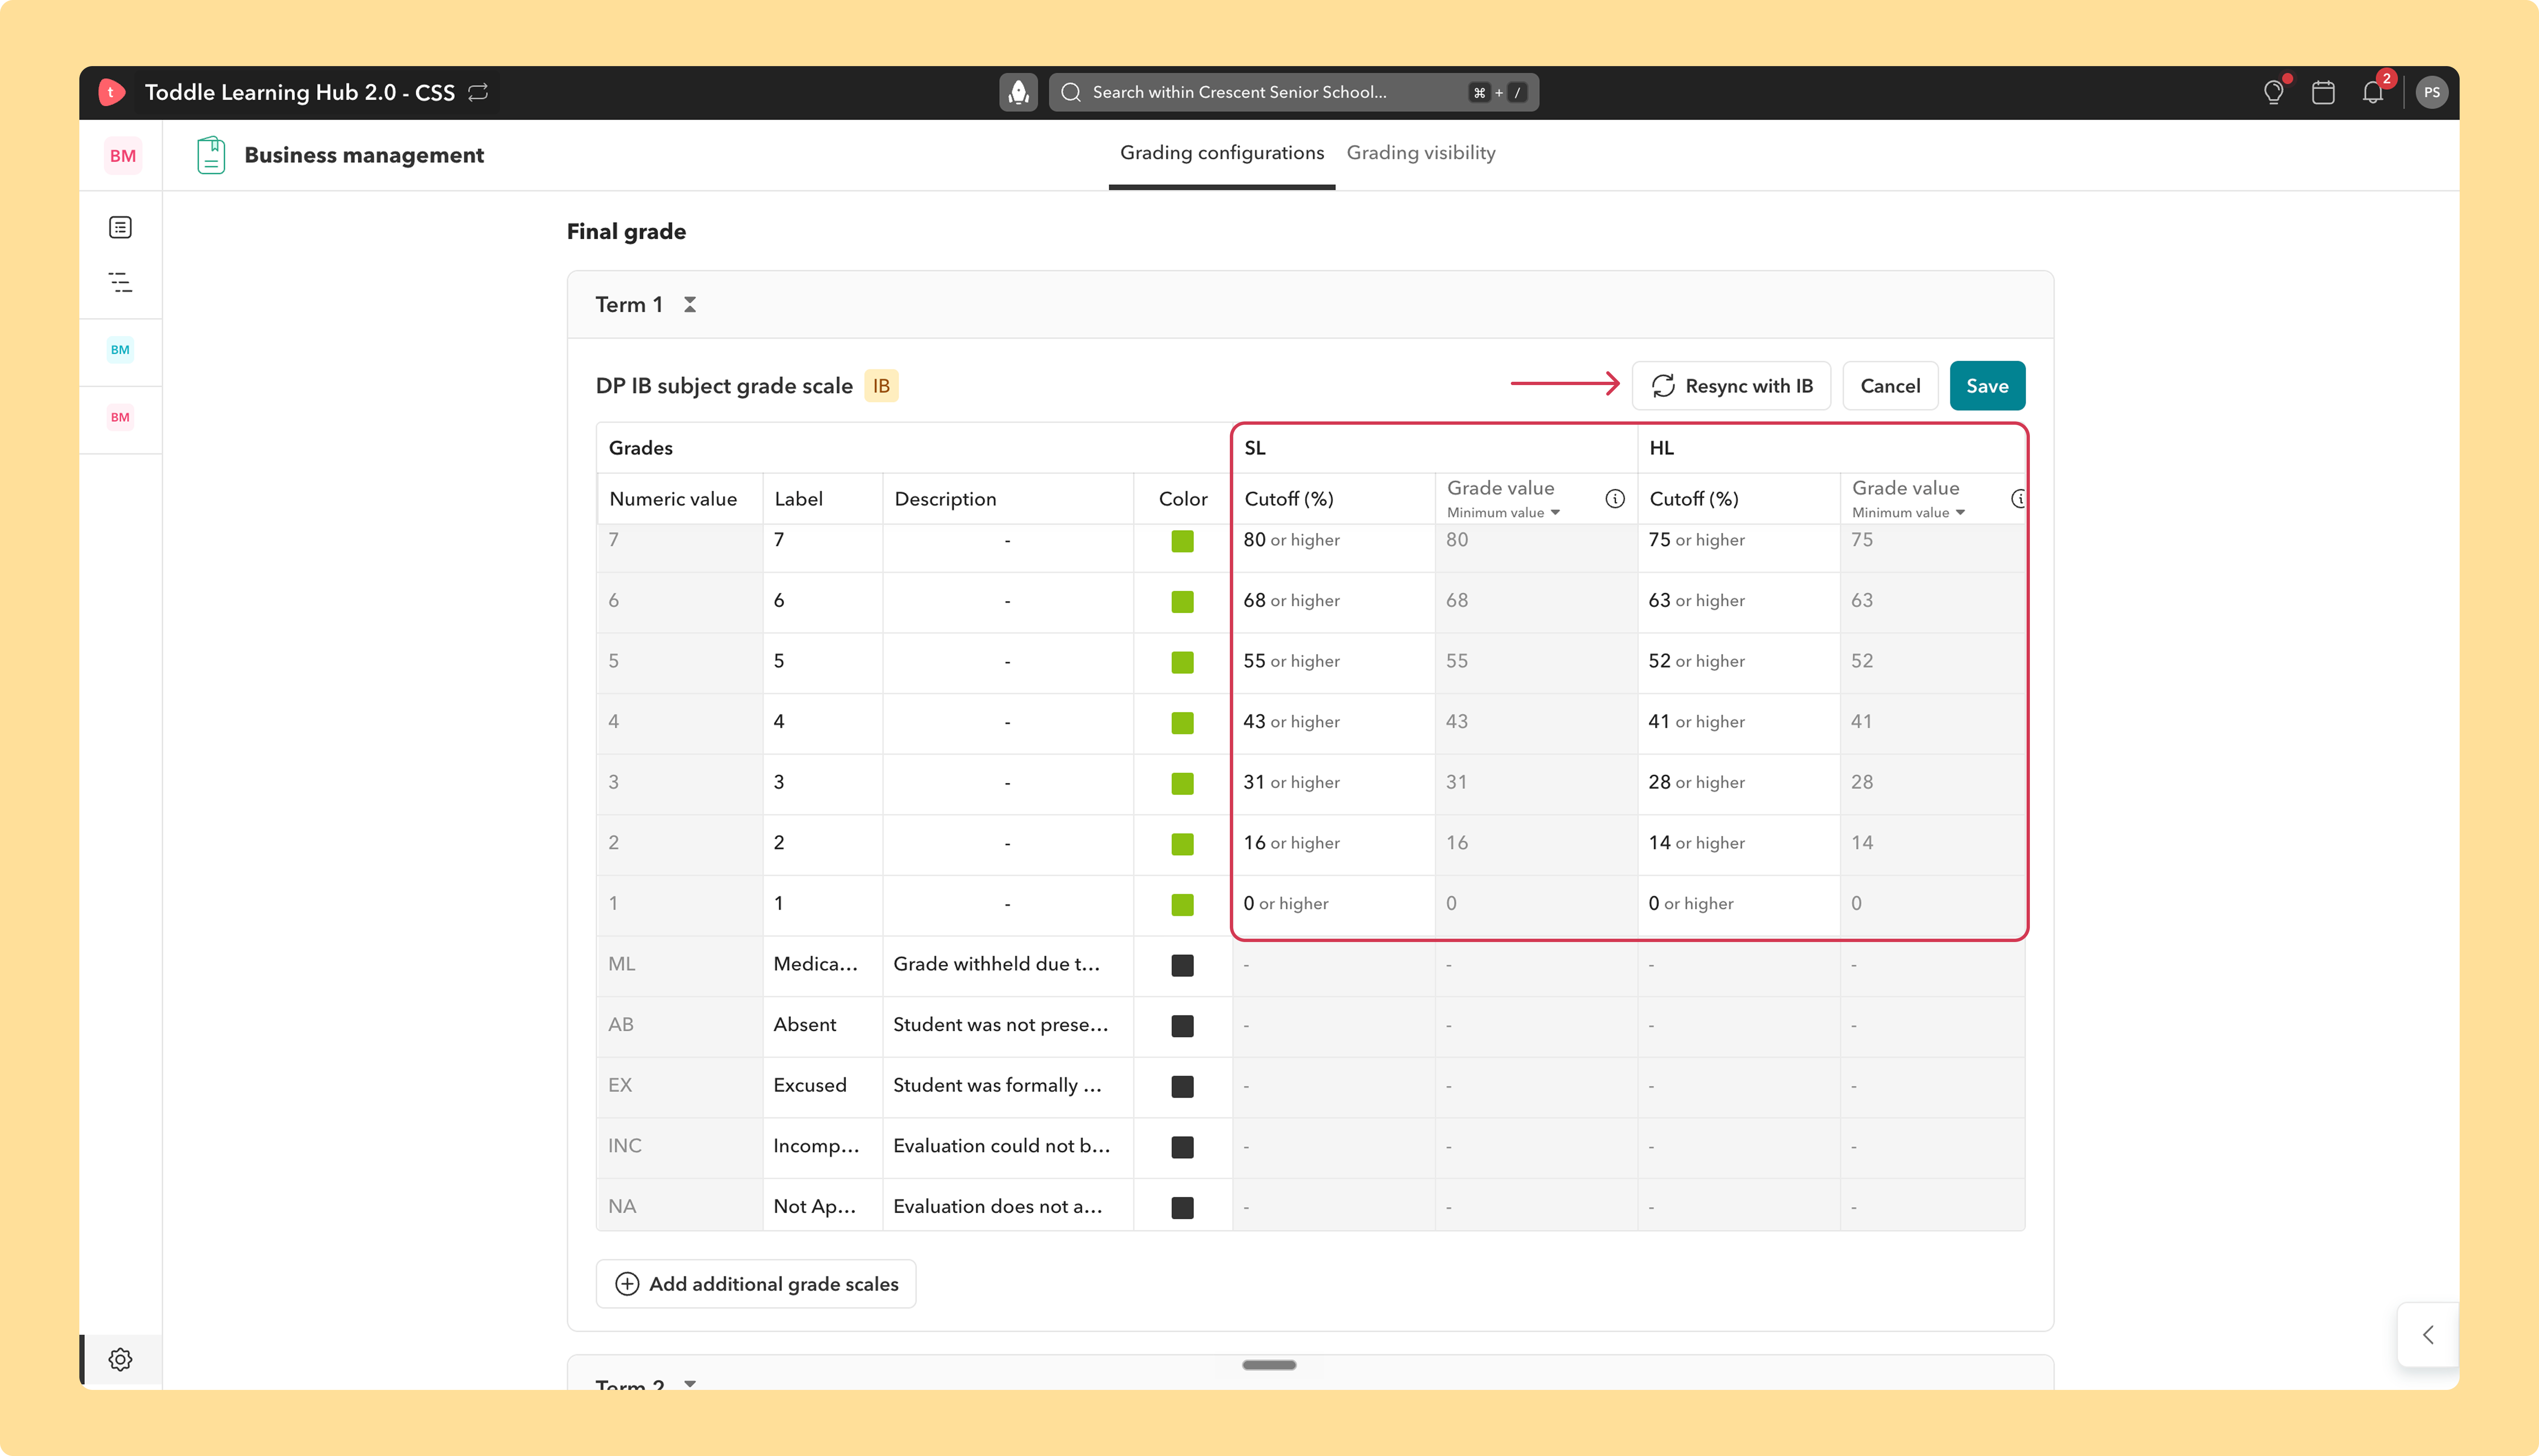Click the switch organization sync icon
2539x1456 pixels.
click(x=478, y=92)
